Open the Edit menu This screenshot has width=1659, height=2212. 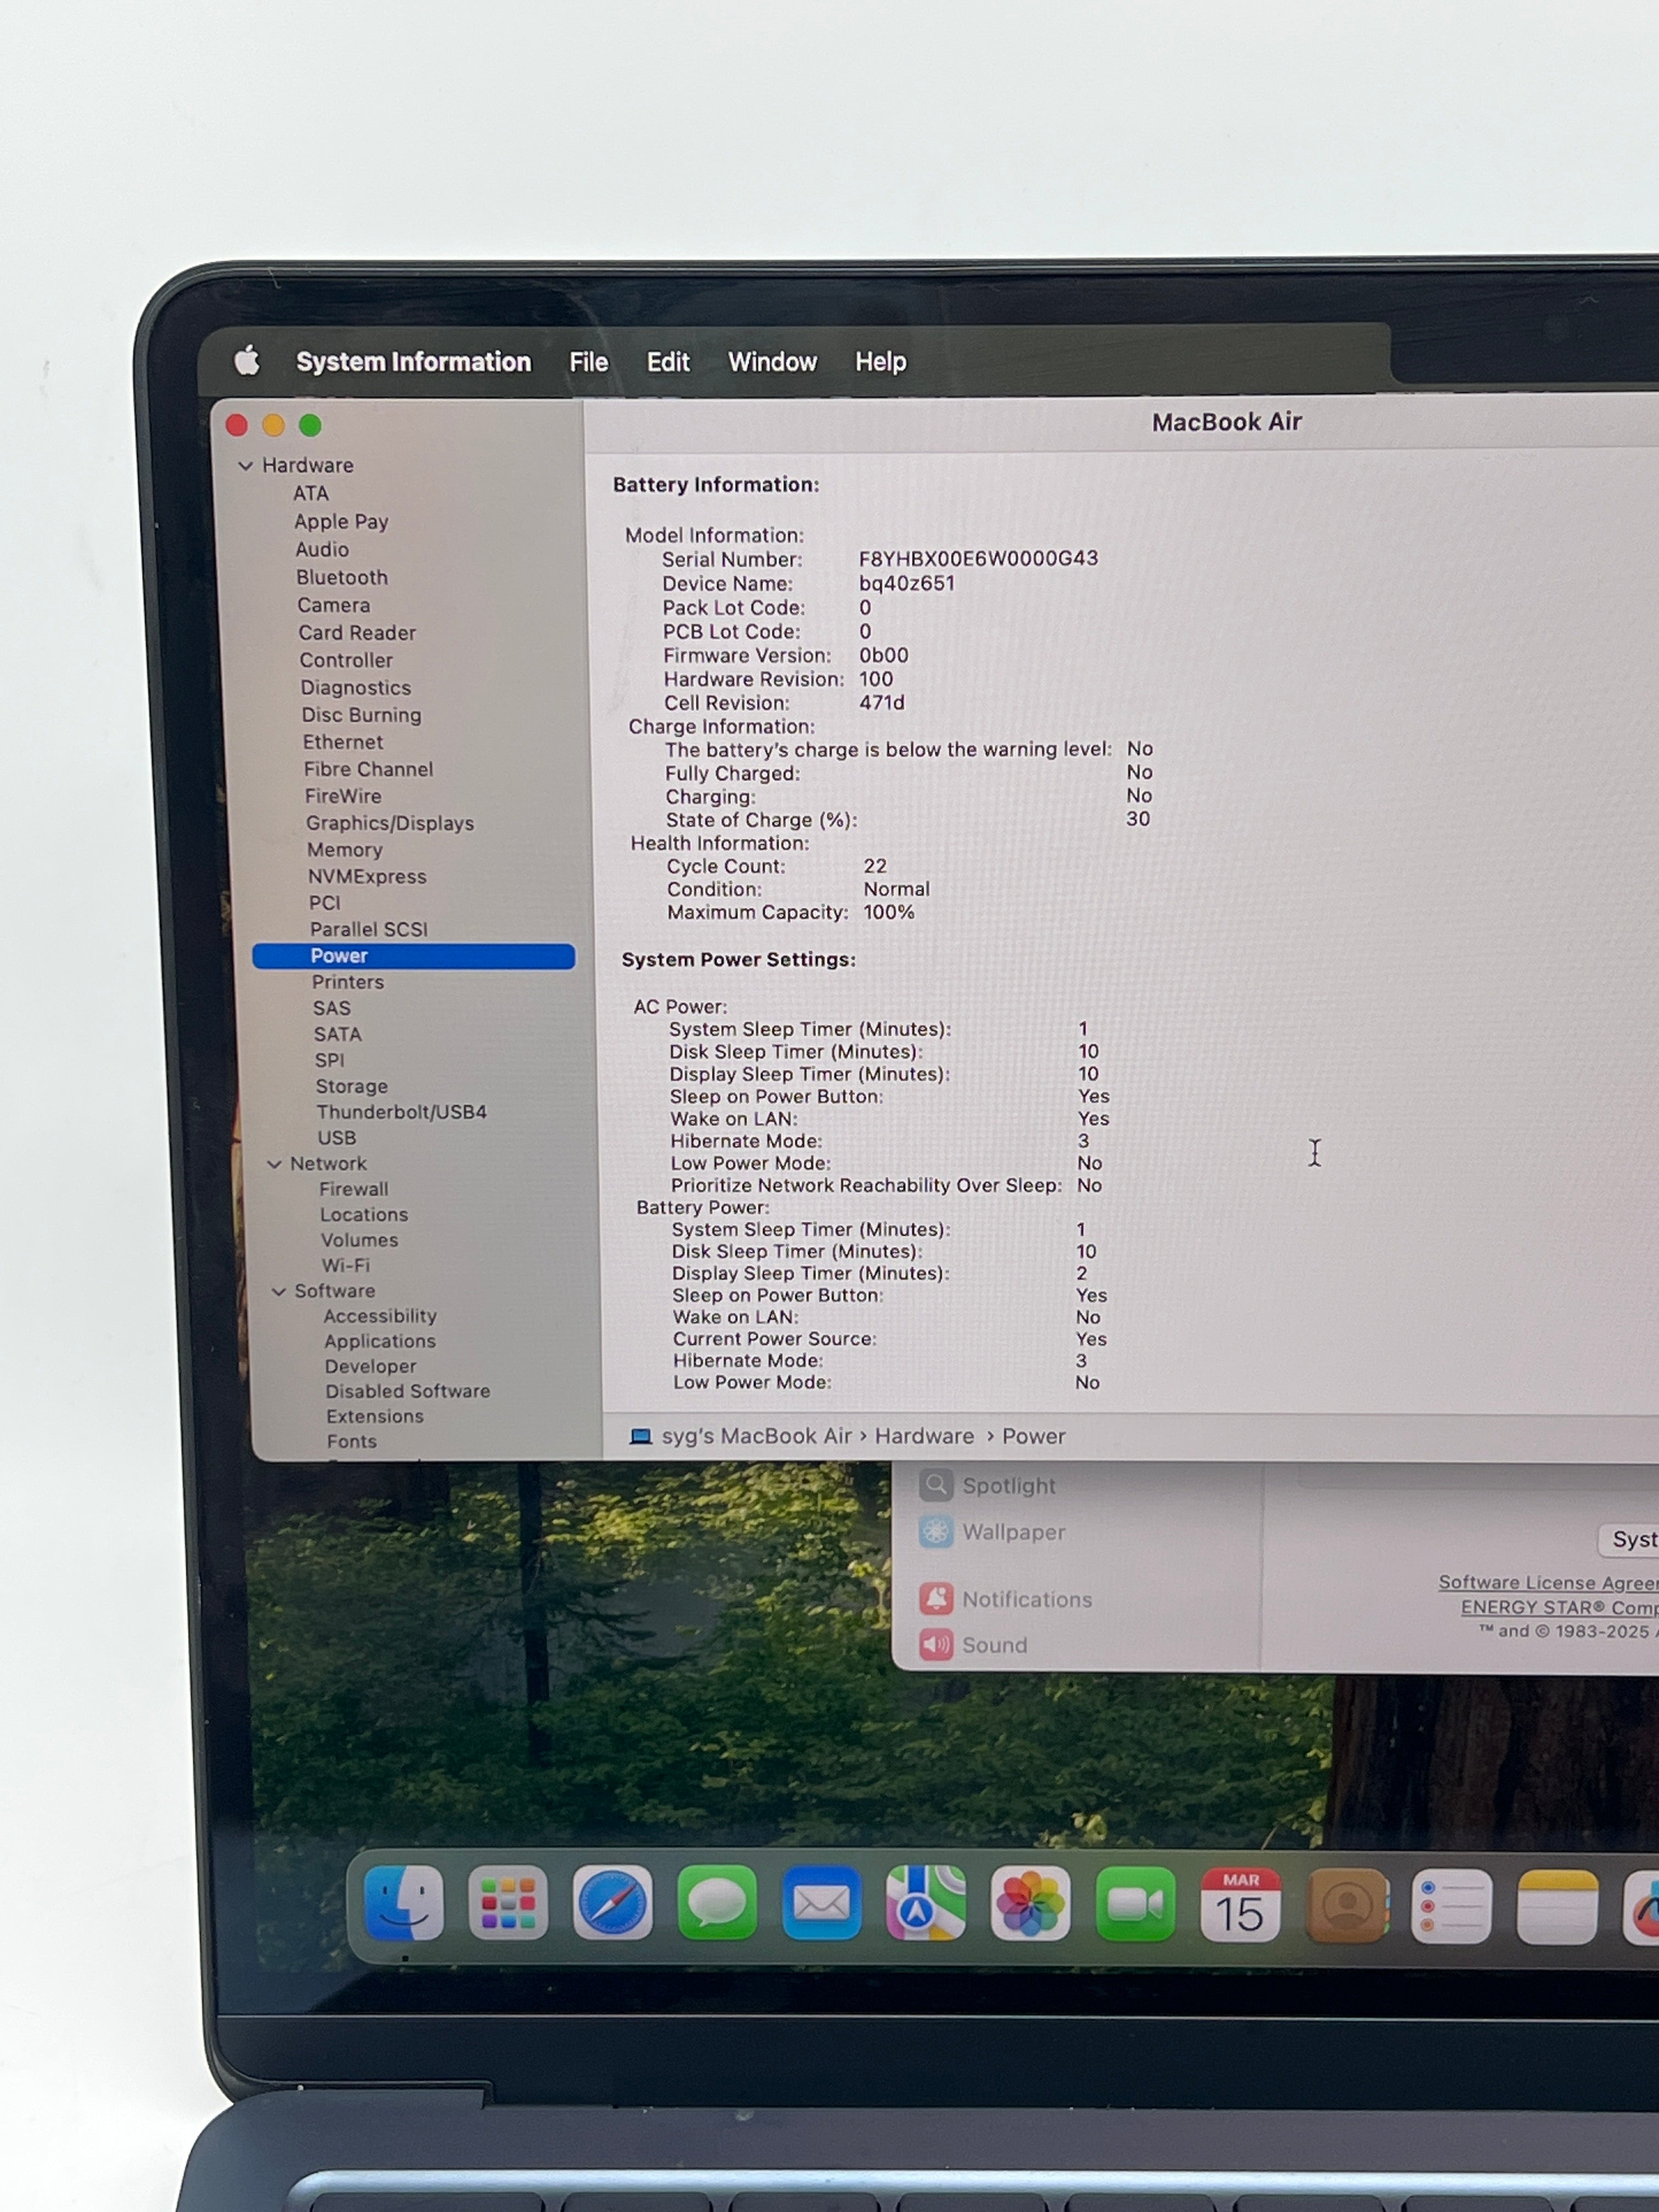(x=668, y=361)
